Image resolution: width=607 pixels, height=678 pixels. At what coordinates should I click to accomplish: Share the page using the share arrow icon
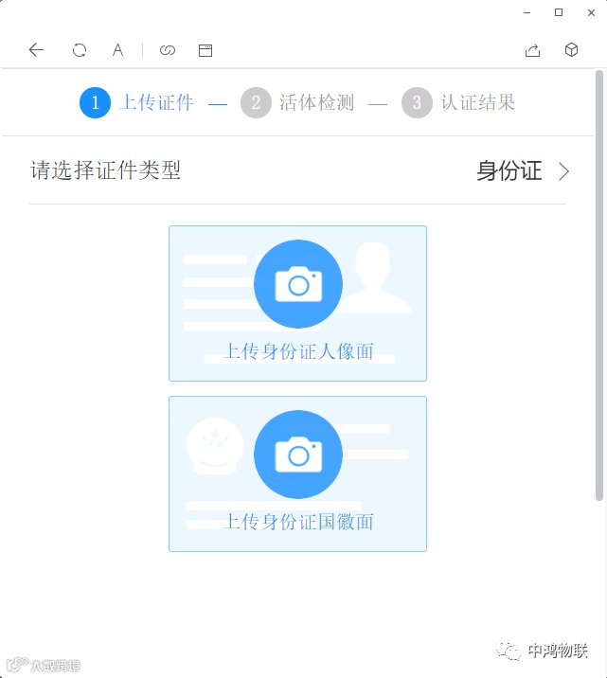coord(532,50)
